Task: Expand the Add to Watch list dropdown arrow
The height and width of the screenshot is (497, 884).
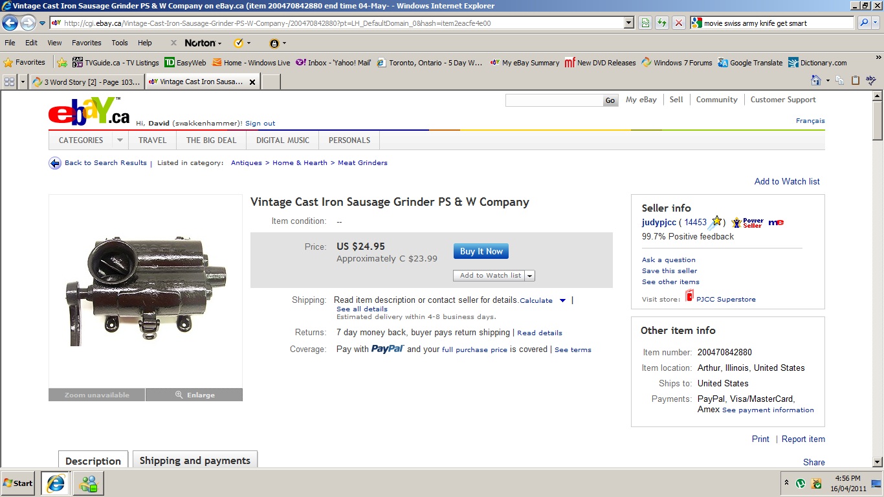Action: [530, 276]
